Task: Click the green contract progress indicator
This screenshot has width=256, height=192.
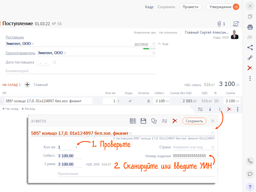Action: 146,49
